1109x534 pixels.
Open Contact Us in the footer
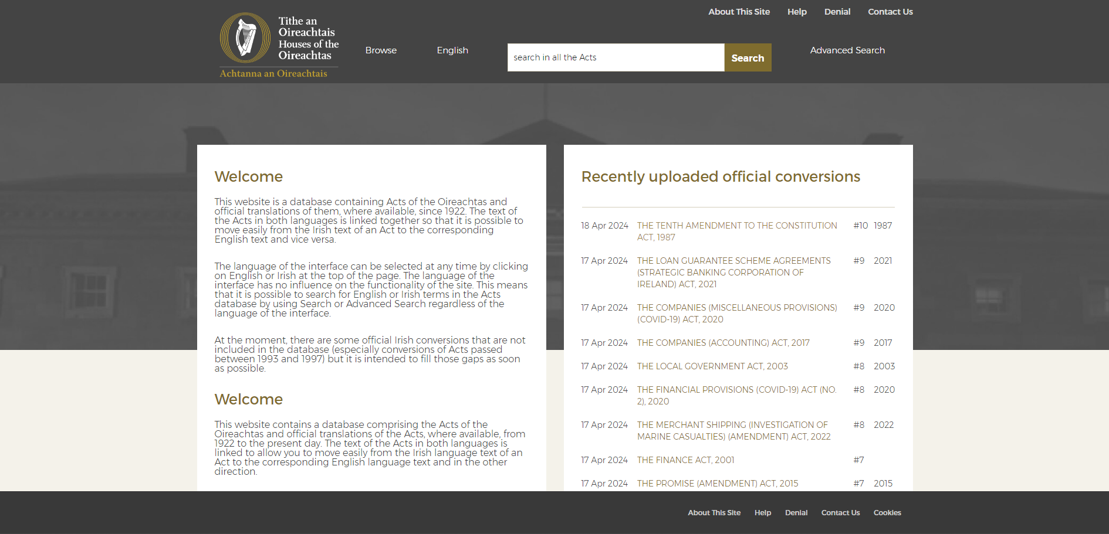840,513
